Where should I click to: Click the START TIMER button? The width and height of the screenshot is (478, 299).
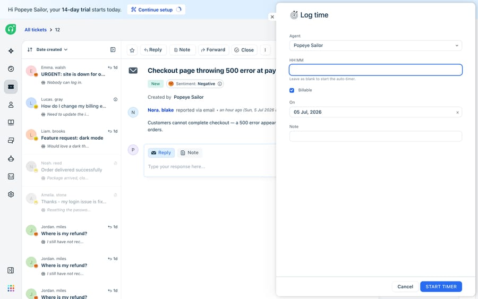(x=441, y=286)
